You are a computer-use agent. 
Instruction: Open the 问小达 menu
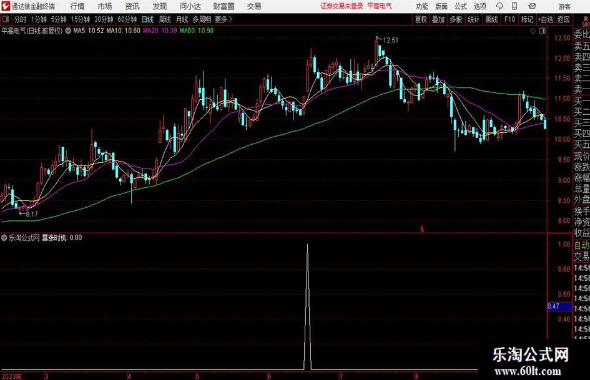pos(190,6)
